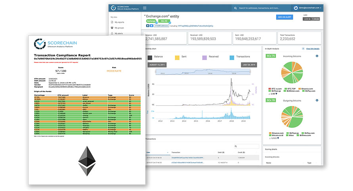
Task: Click the search magnifier icon in header
Action: (x=235, y=8)
